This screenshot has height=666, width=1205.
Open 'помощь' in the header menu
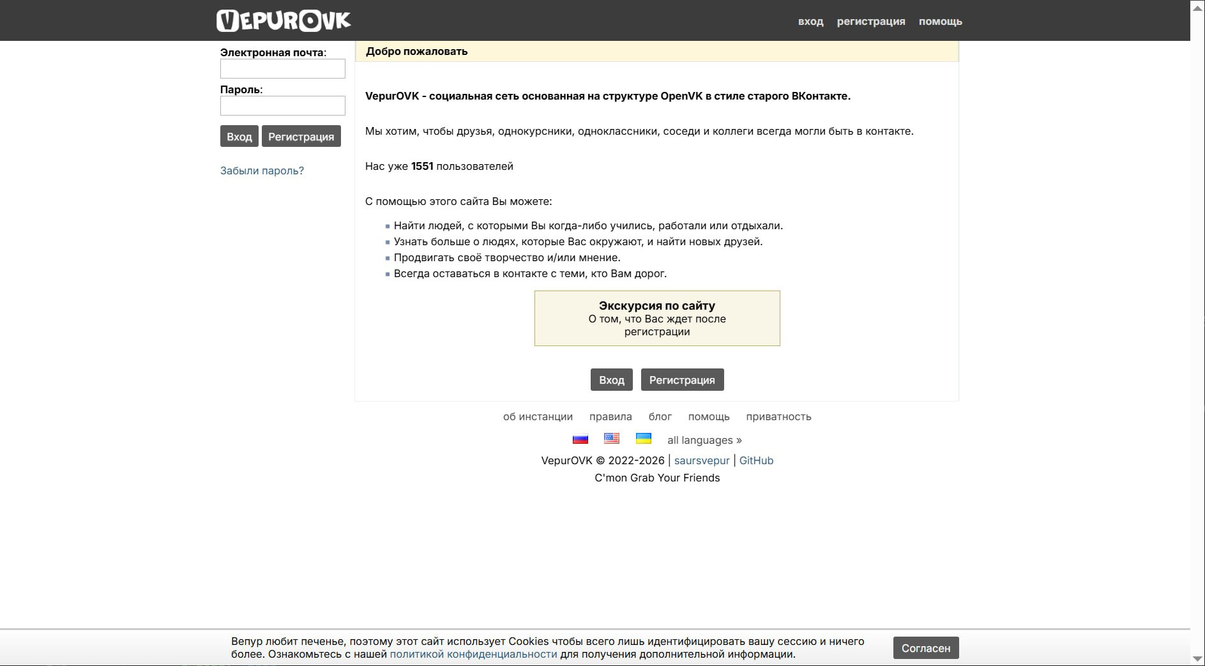(940, 21)
